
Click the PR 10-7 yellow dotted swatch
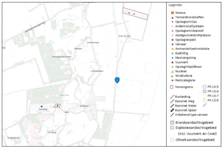(x=205, y=96)
